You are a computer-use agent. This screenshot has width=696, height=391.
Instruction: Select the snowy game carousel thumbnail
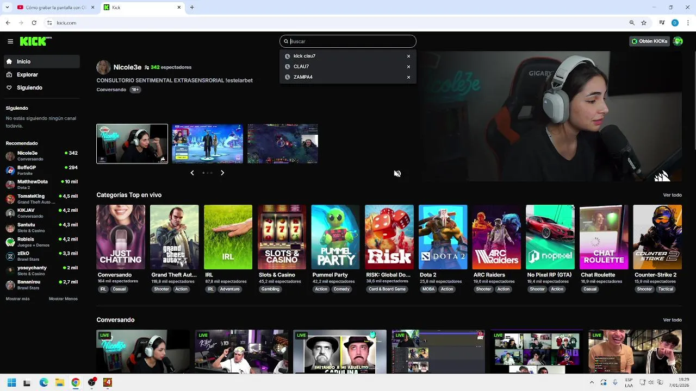pos(208,144)
